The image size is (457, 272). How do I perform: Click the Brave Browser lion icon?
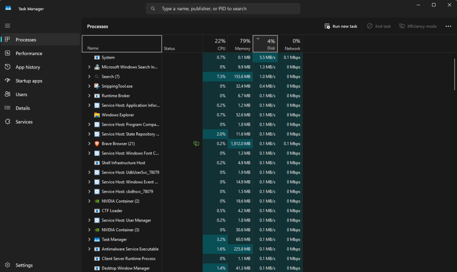tap(97, 144)
